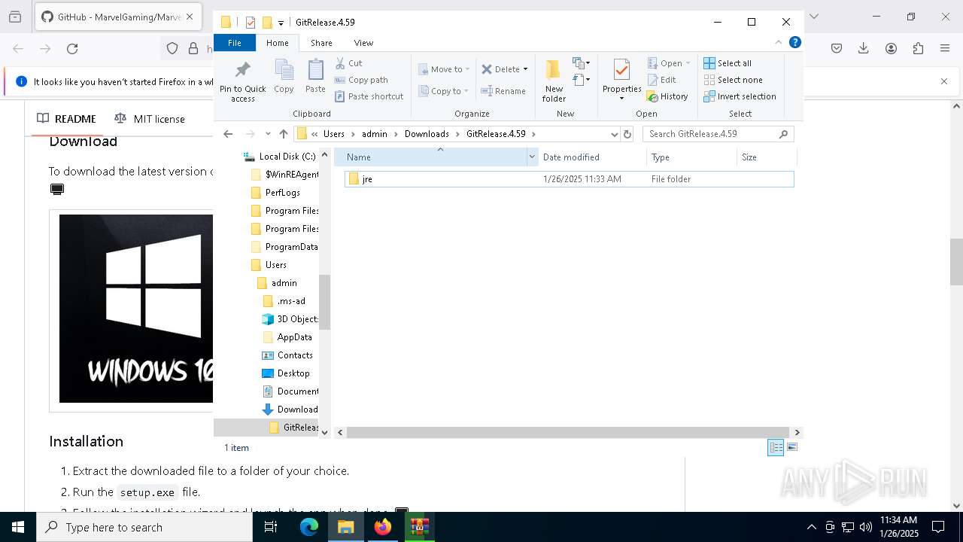The height and width of the screenshot is (542, 963).
Task: Switch to Large icons view layout
Action: 791,447
